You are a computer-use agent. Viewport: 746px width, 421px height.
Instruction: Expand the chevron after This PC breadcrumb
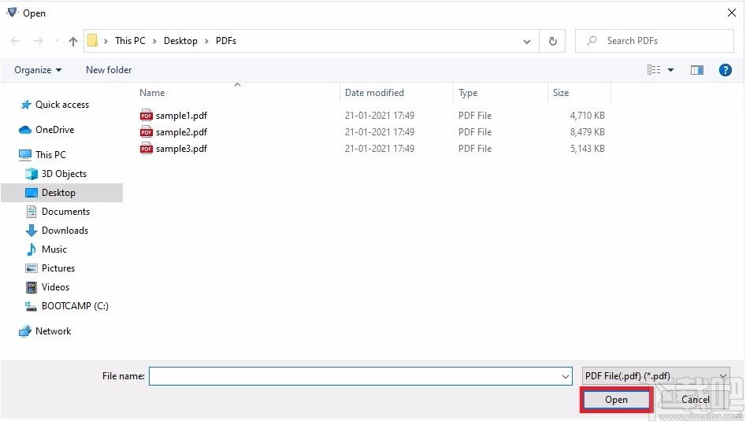pos(154,42)
